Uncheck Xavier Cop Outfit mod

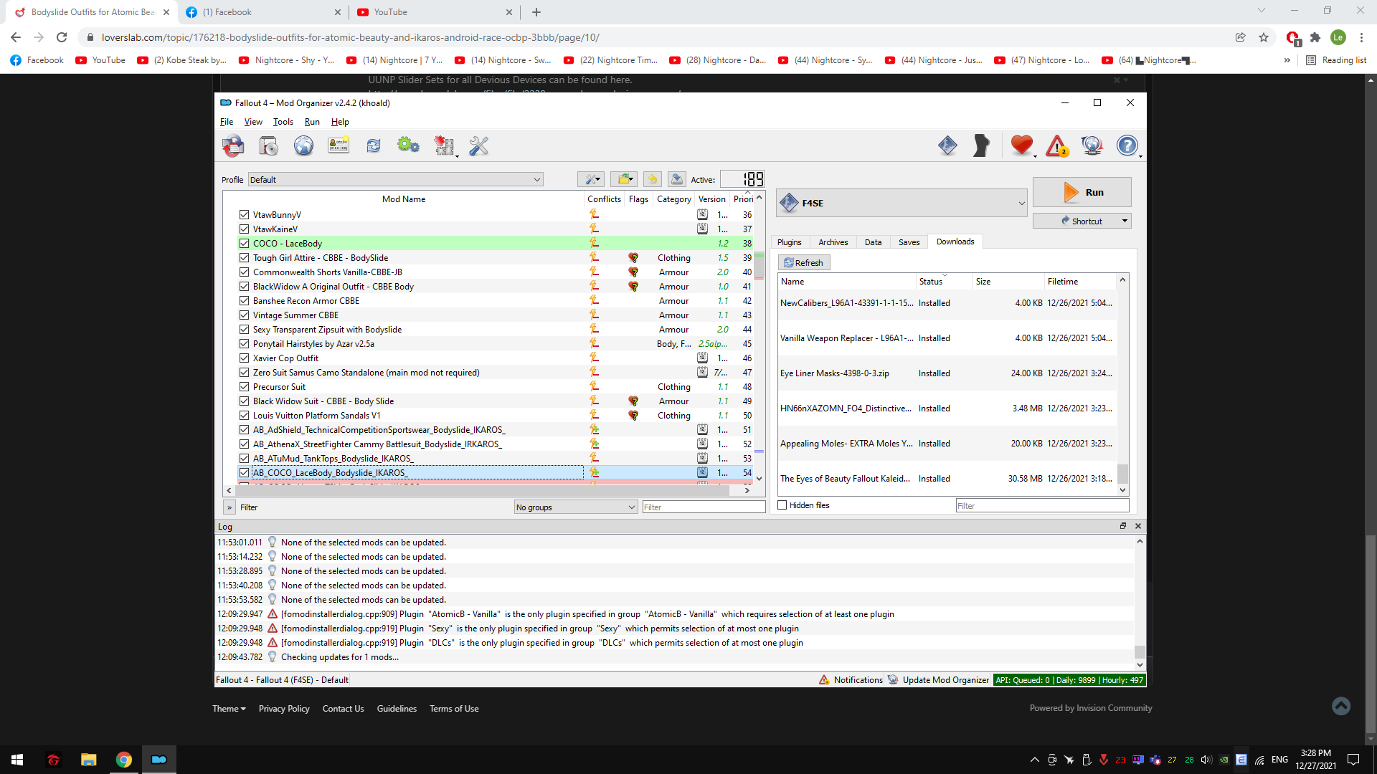pyautogui.click(x=244, y=358)
